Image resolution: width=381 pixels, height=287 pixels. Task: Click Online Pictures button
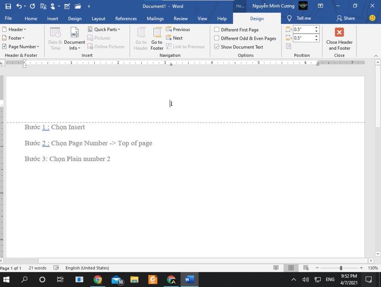coord(106,46)
